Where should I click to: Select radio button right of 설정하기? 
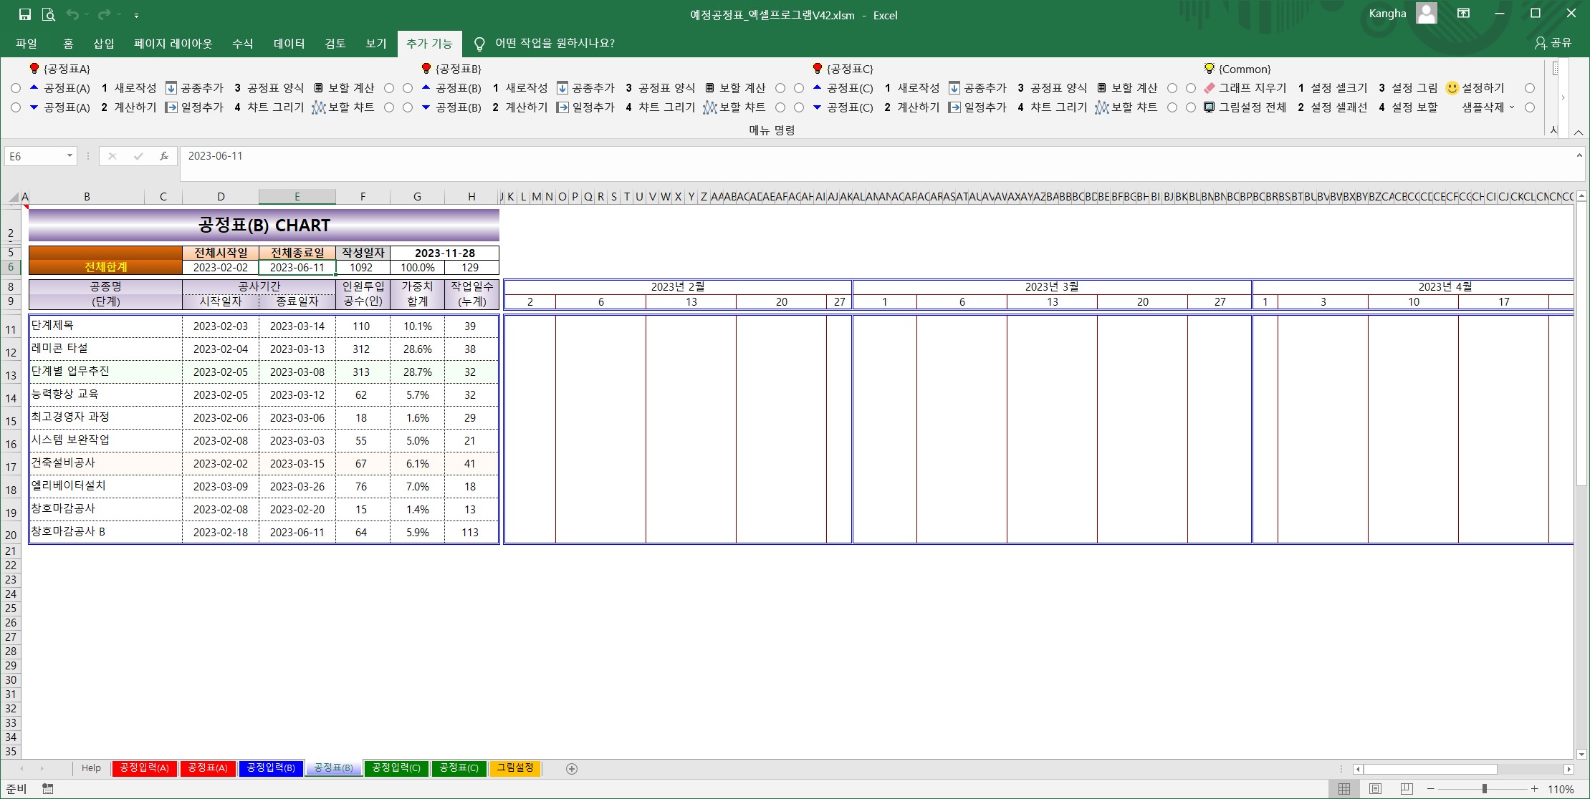[1530, 88]
